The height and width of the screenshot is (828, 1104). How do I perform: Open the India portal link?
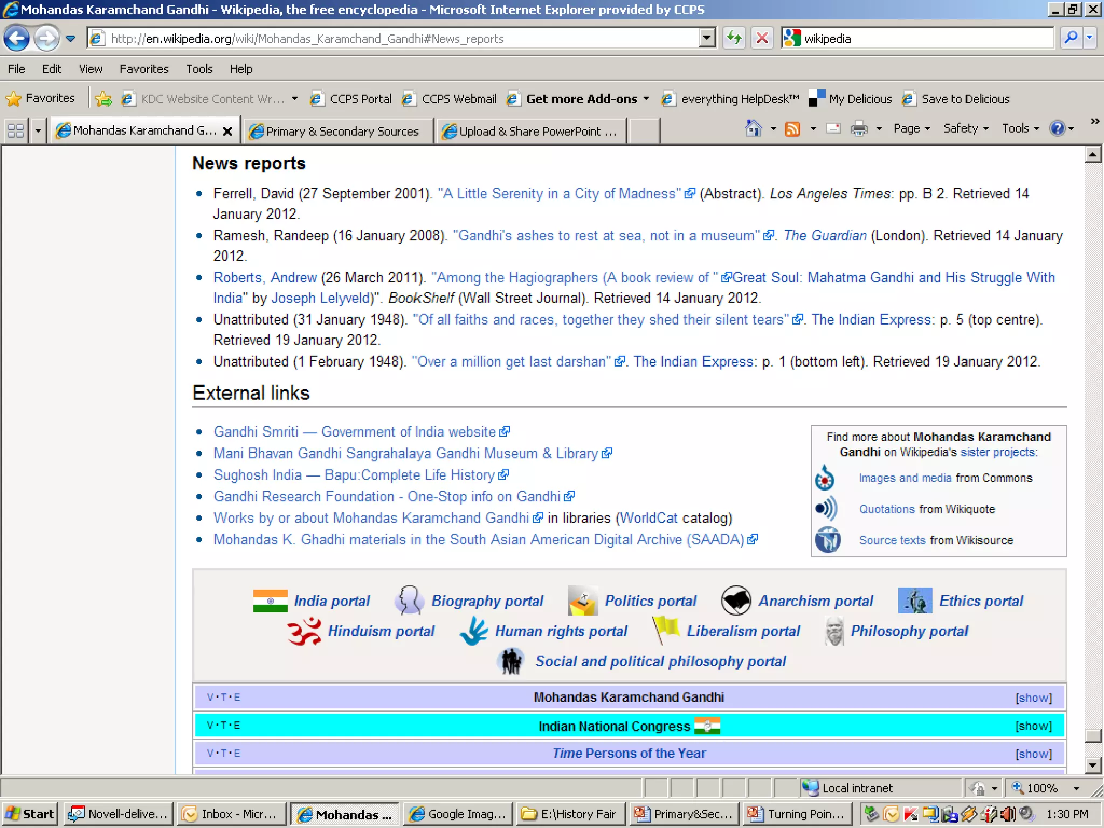332,601
